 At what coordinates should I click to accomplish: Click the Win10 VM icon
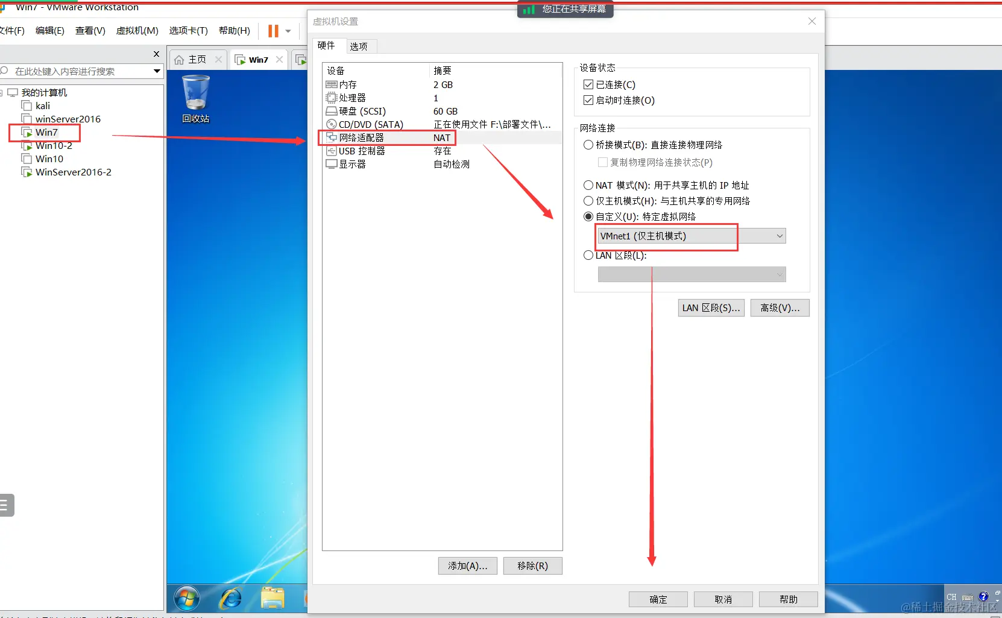[x=27, y=159]
